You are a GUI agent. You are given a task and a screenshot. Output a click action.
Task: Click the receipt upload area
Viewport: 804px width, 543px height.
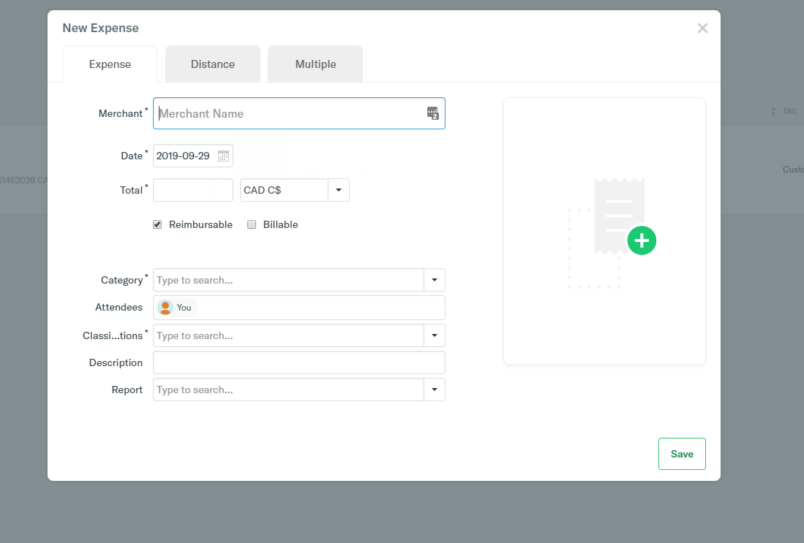(x=604, y=231)
